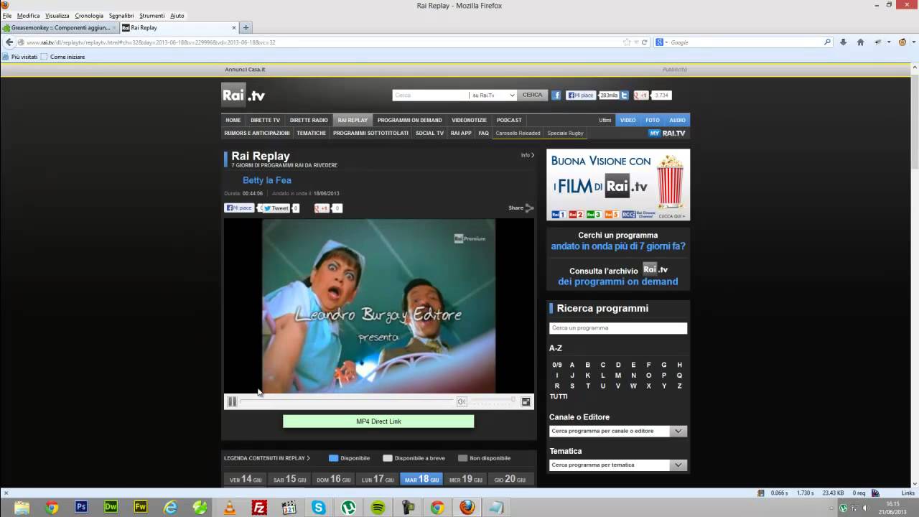Close the bottom add-on bar
The width and height of the screenshot is (919, 517).
[5, 493]
